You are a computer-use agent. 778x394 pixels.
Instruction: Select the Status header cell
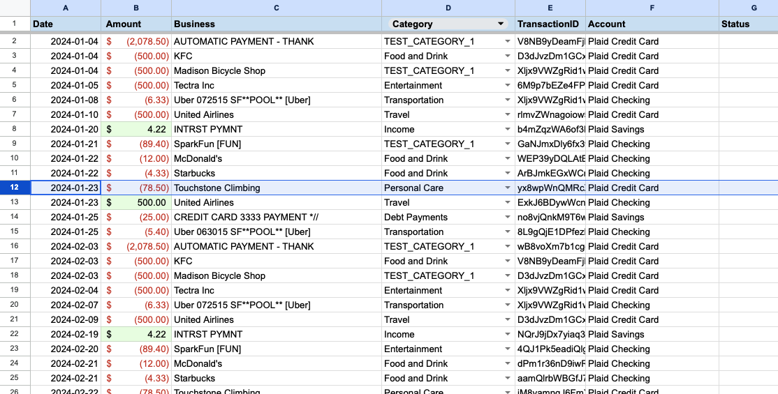point(748,24)
